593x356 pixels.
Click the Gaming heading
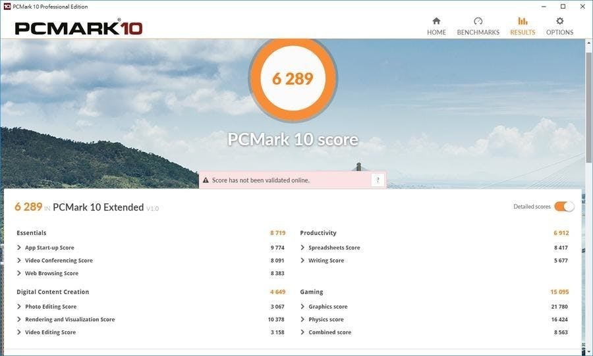point(311,292)
